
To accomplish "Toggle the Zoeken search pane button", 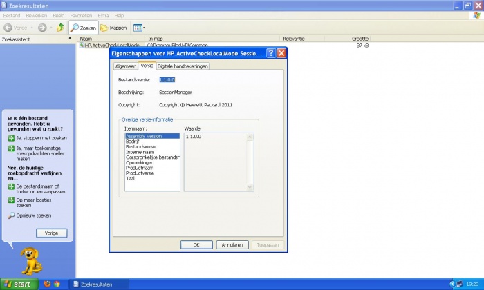I will tap(84, 28).
